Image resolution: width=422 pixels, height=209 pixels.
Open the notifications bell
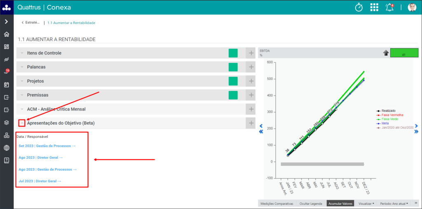389,7
